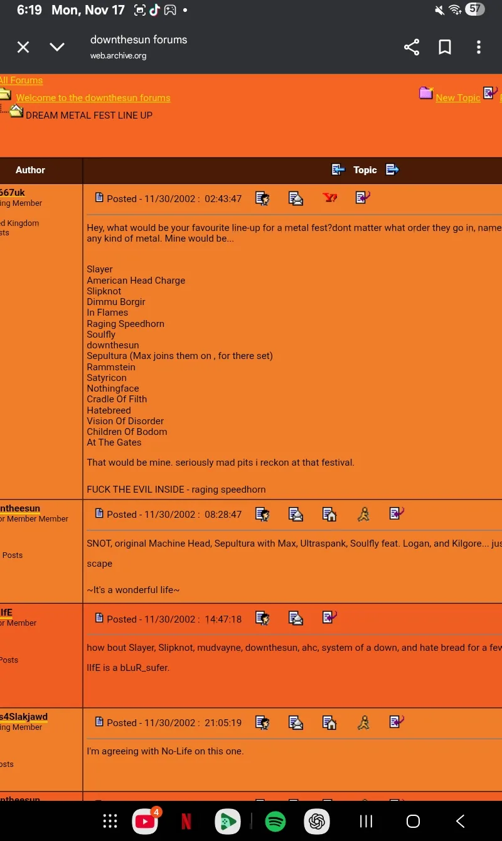Select the text ~It's a wonderful life~

tap(133, 590)
